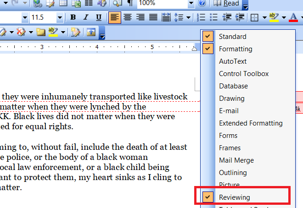This screenshot has height=208, width=303.
Task: Apply Underline formatting
Action: (99, 18)
